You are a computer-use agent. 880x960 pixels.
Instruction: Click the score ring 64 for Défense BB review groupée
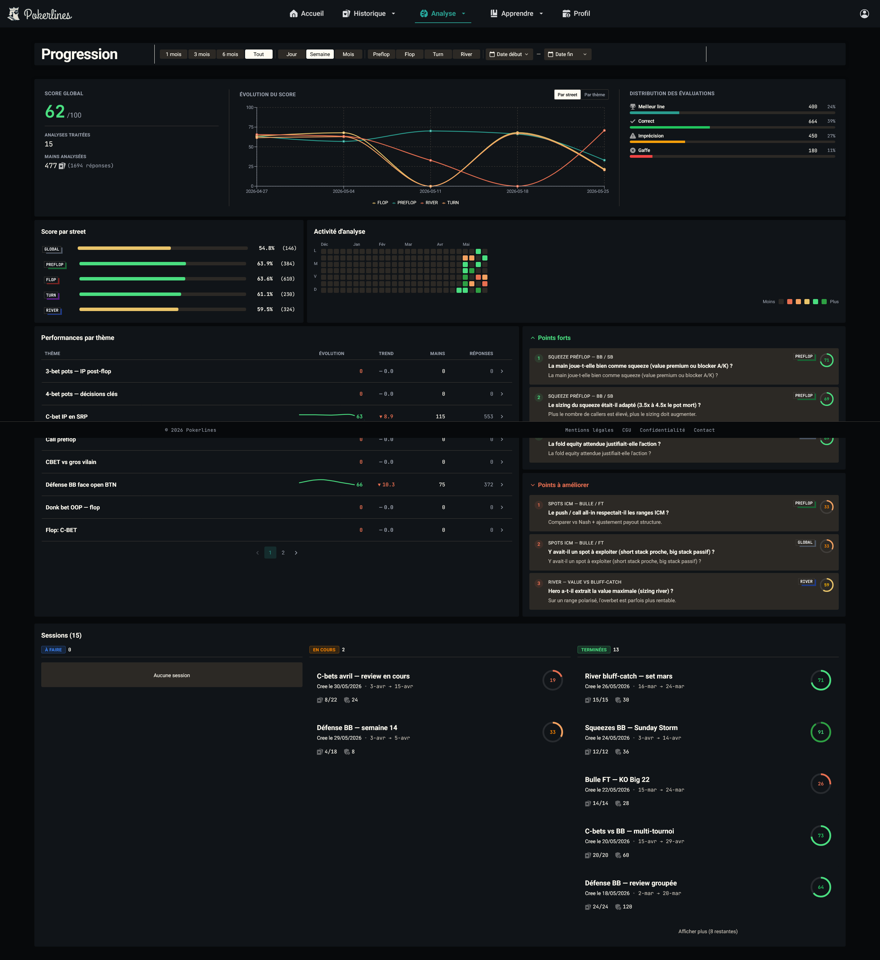[821, 887]
